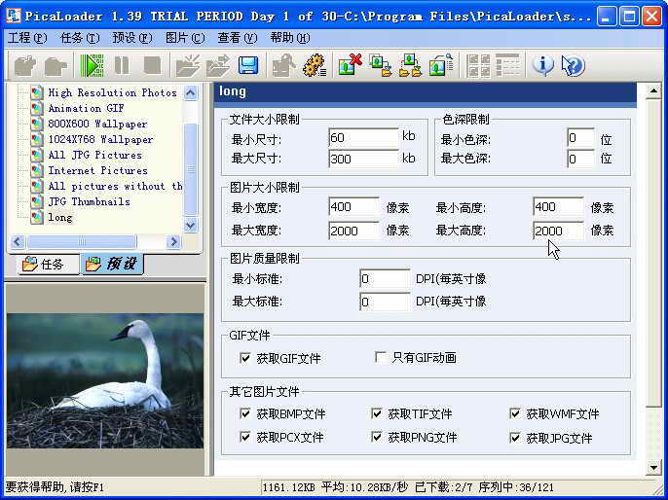Click the green Start task toolbar icon

click(93, 66)
